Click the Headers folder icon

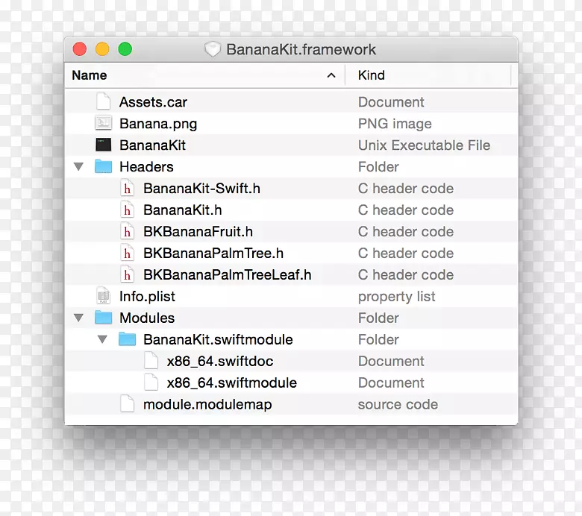point(103,167)
